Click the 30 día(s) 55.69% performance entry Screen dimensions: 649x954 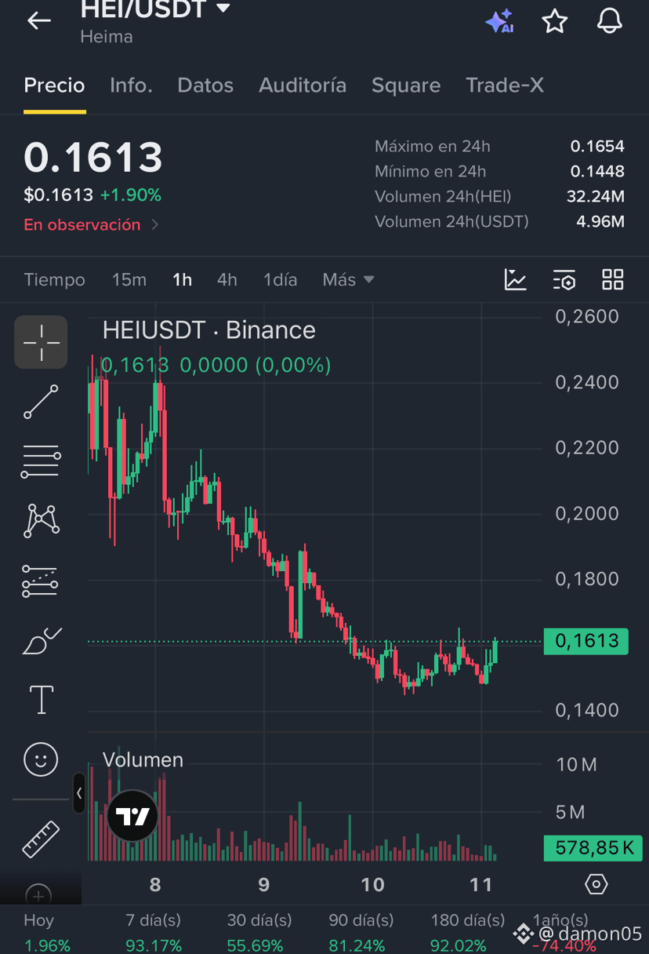point(259,933)
